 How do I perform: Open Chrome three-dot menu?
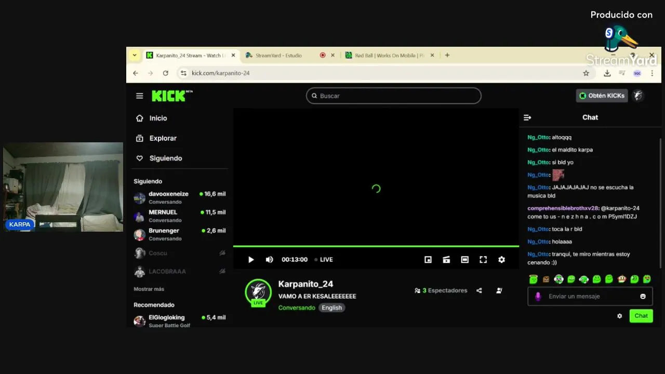click(652, 73)
